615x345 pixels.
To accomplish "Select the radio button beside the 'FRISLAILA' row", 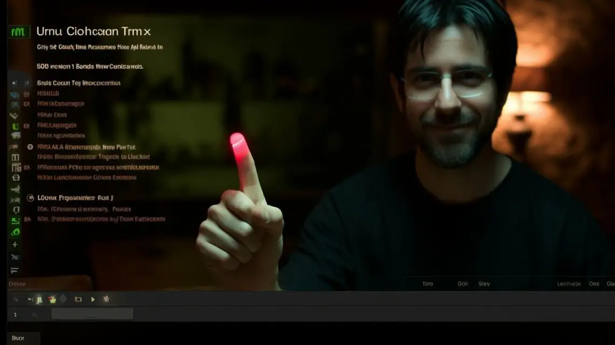I will click(x=30, y=147).
